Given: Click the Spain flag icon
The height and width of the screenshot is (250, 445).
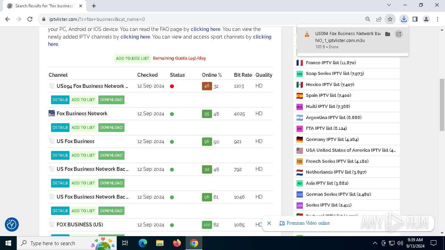Looking at the screenshot, I should coord(300,95).
